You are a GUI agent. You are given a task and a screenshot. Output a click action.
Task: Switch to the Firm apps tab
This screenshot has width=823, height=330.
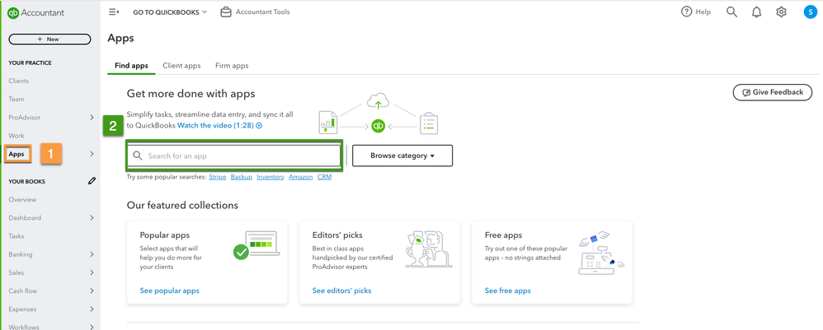tap(232, 66)
